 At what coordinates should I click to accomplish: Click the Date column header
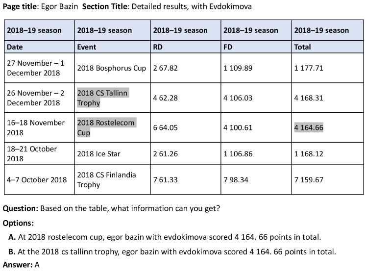pos(39,47)
